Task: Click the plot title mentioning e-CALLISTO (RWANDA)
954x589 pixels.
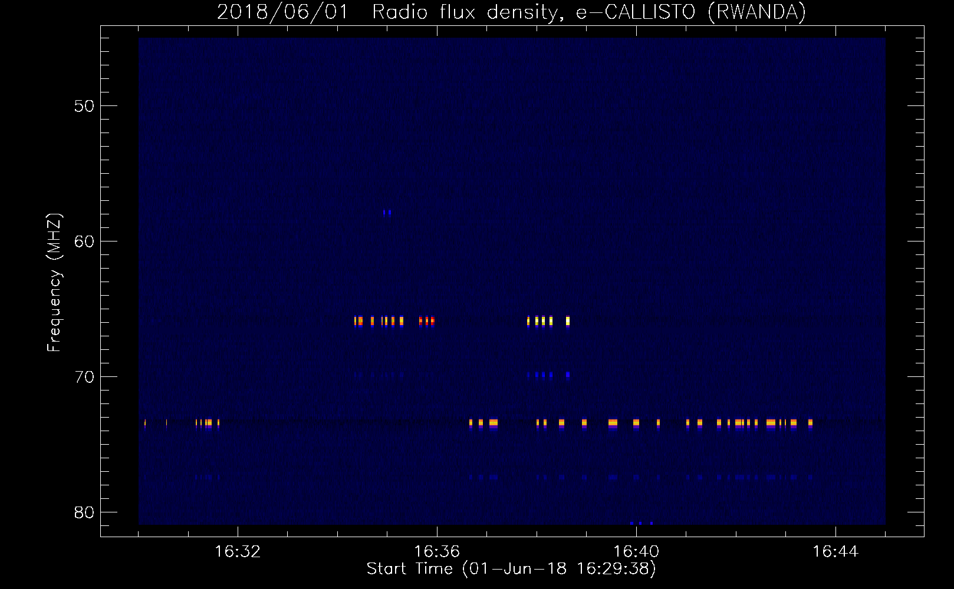Action: coord(511,12)
